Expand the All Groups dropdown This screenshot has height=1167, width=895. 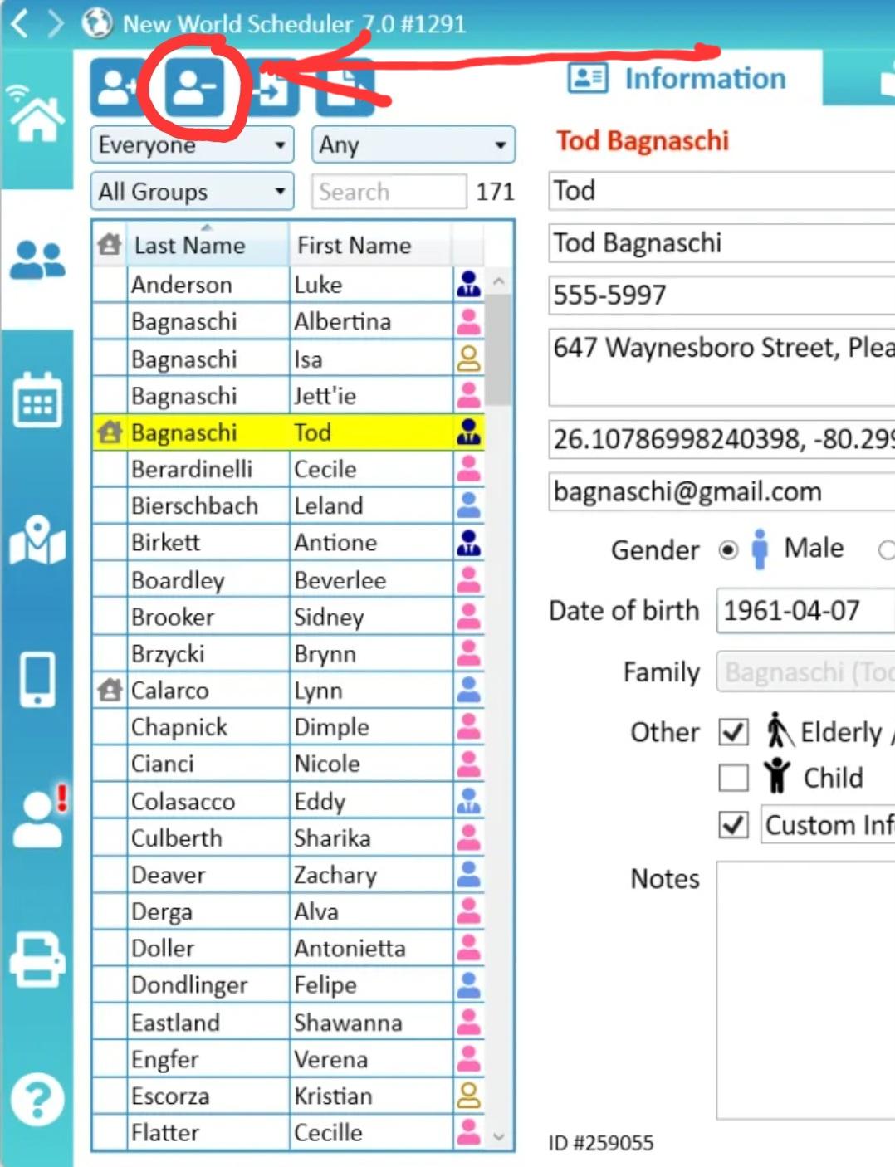(x=192, y=192)
